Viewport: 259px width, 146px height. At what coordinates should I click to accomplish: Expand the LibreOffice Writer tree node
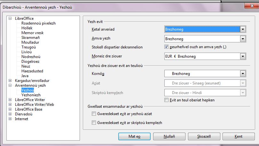pos(10,100)
